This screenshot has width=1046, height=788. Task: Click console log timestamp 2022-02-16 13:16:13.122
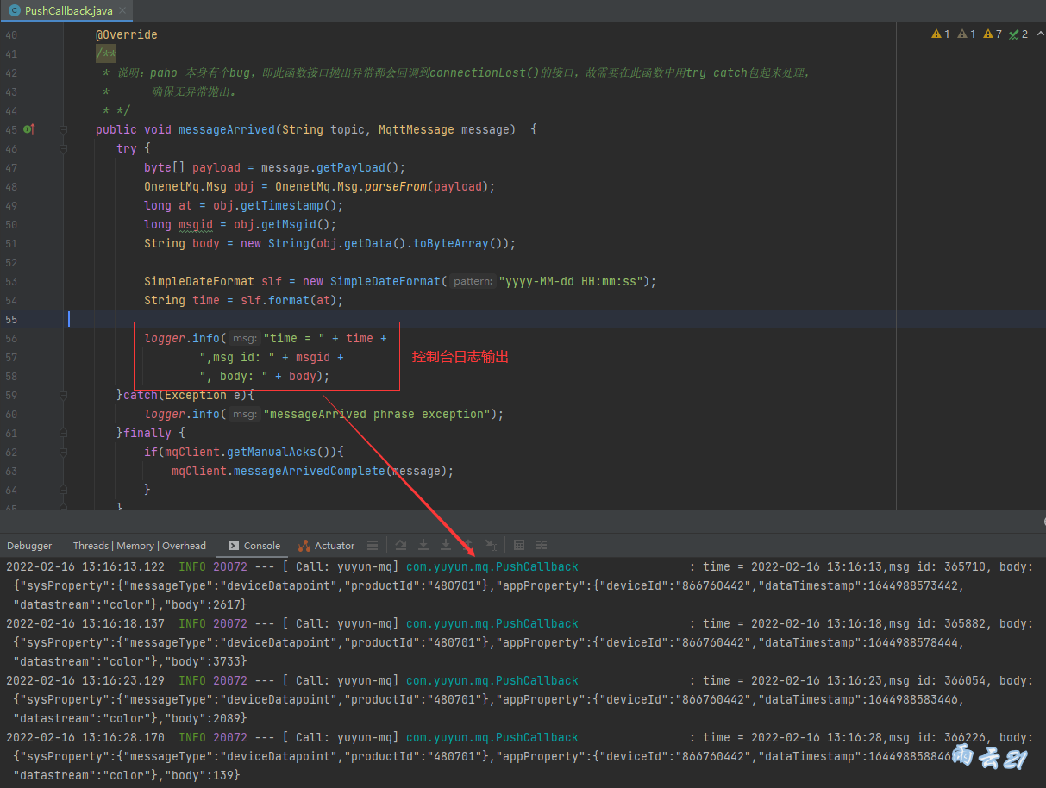(85, 566)
